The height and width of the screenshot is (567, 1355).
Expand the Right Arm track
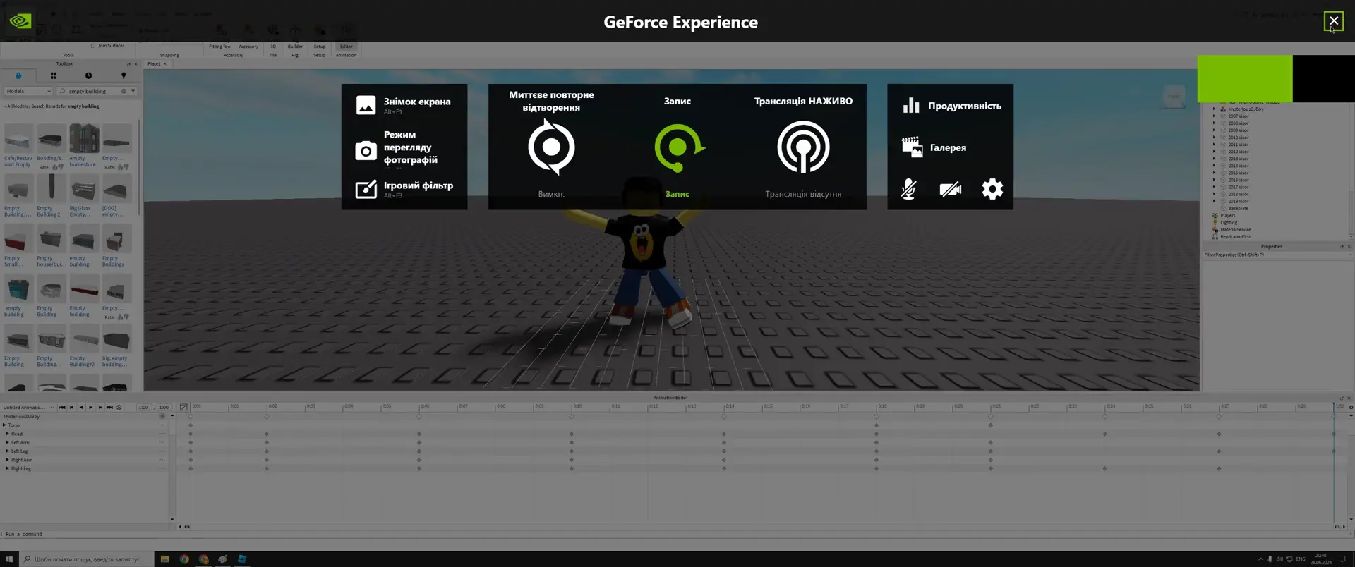(x=7, y=460)
